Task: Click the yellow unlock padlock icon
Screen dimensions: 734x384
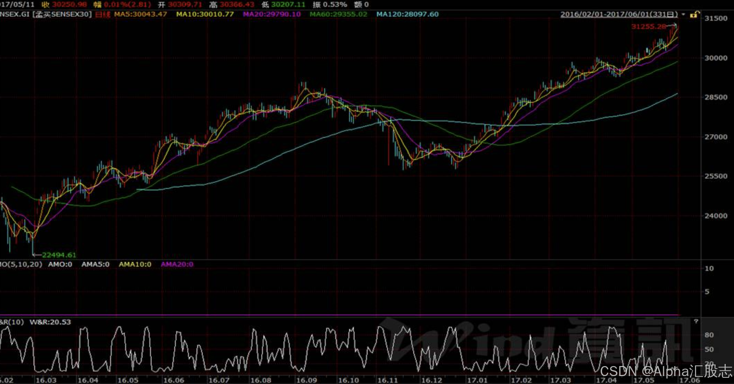Action: [x=694, y=14]
